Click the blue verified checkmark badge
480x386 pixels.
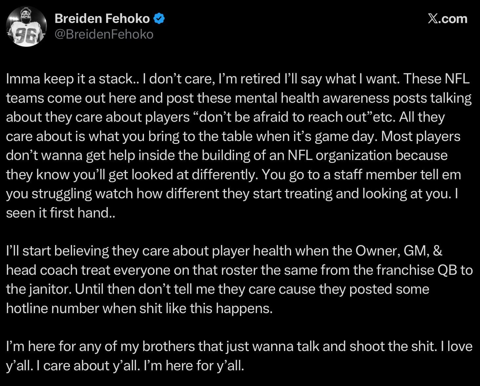coord(159,19)
